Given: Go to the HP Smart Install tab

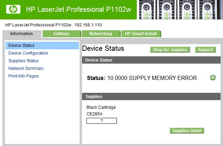Looking at the screenshot, I should pos(141,34).
